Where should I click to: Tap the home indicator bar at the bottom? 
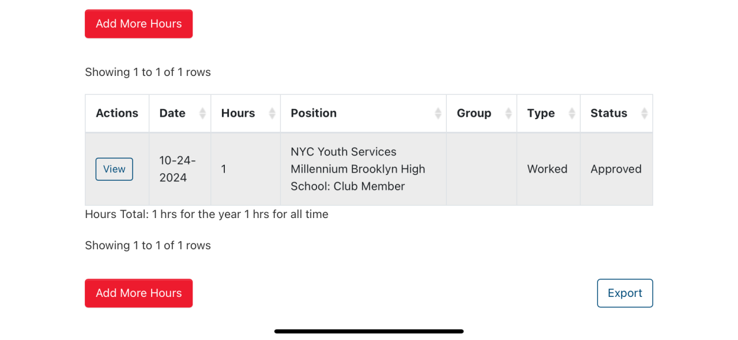coord(369,331)
